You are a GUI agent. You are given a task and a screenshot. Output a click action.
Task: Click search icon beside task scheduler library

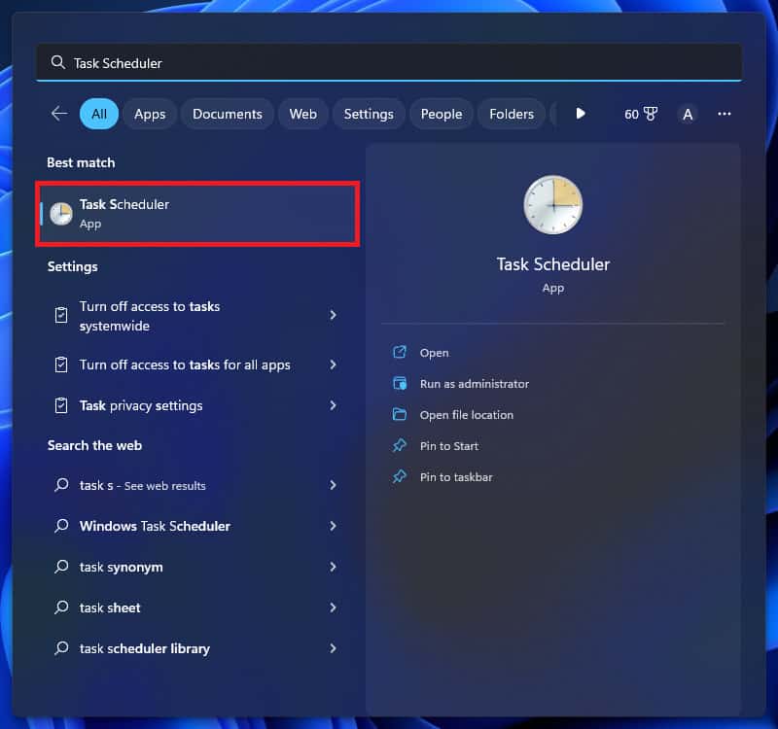pyautogui.click(x=61, y=648)
